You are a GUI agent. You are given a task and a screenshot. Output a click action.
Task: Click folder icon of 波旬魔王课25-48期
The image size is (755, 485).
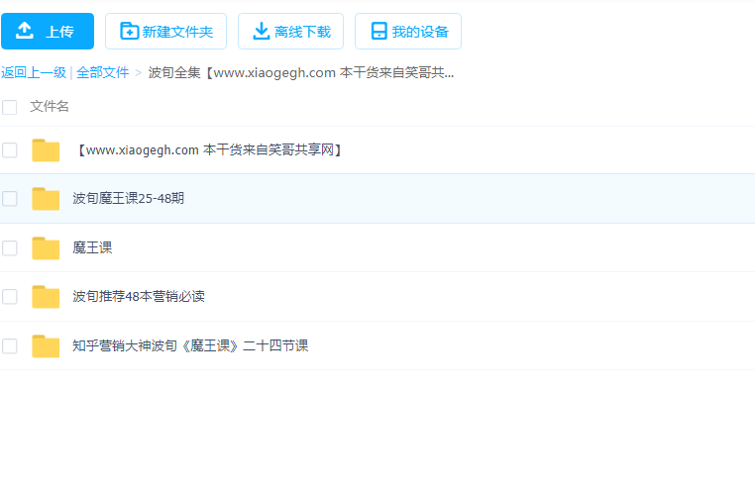(46, 199)
